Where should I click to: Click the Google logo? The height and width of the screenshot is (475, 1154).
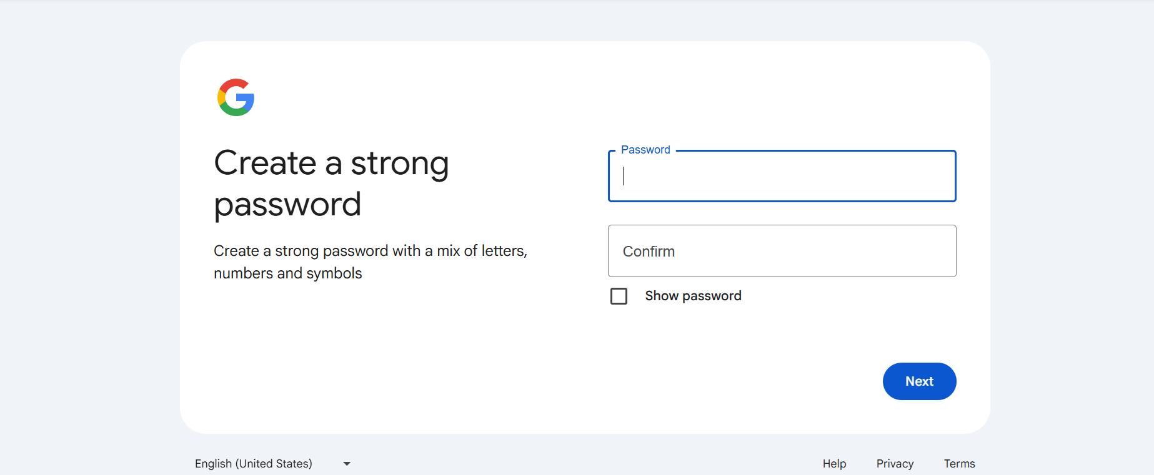[236, 97]
